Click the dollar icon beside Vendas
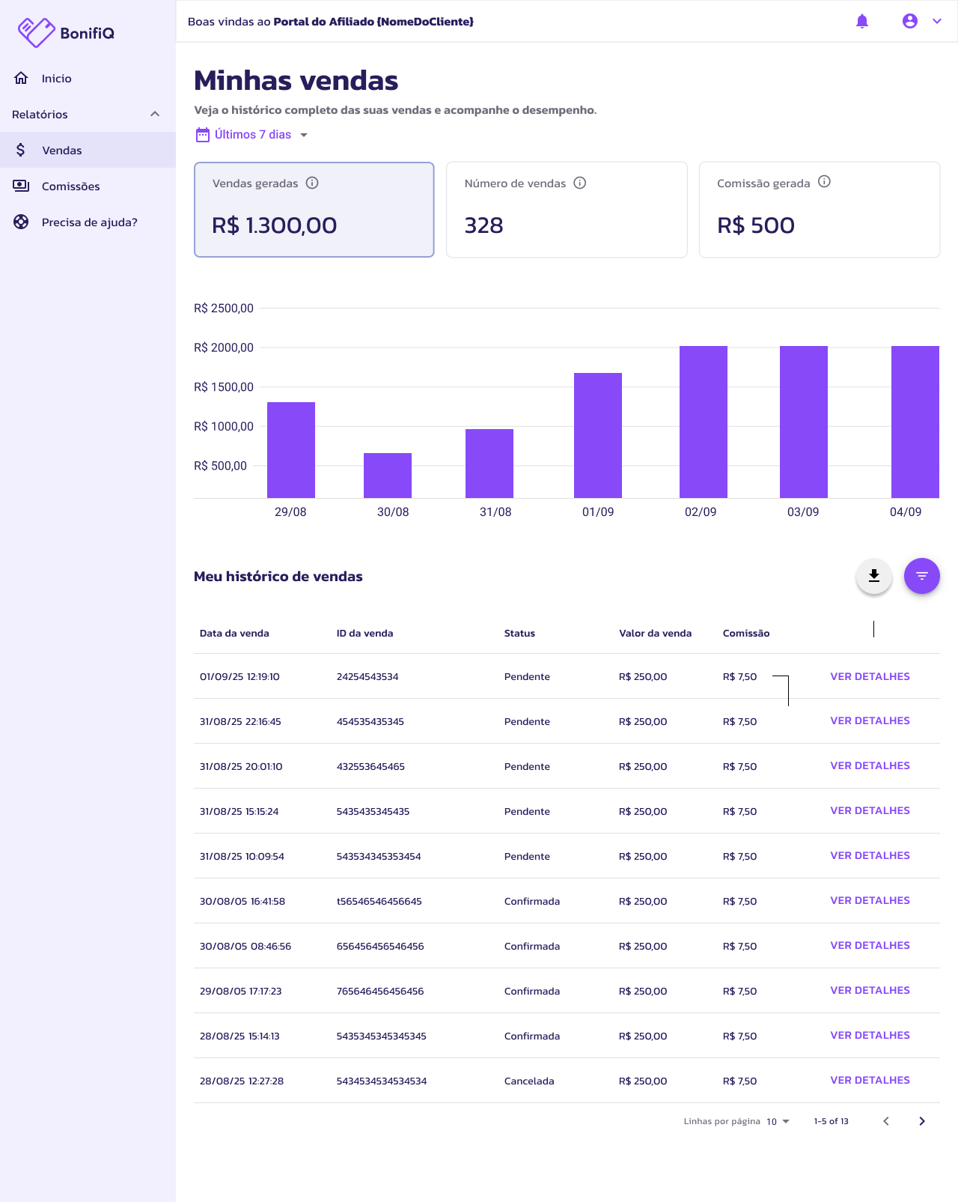 [x=21, y=150]
